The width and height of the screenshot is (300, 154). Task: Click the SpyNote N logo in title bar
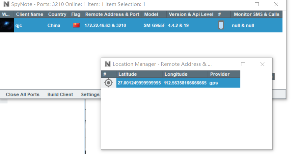coord(6,4)
